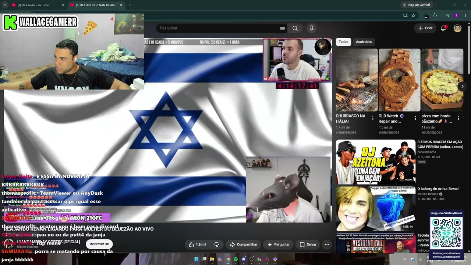Open options for pizza com borda short
Screen dimensions: 471x265
[x=458, y=119]
